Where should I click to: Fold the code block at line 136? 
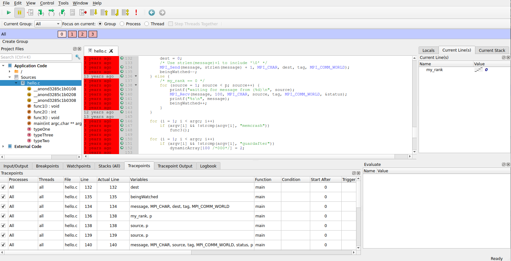[x=136, y=76]
